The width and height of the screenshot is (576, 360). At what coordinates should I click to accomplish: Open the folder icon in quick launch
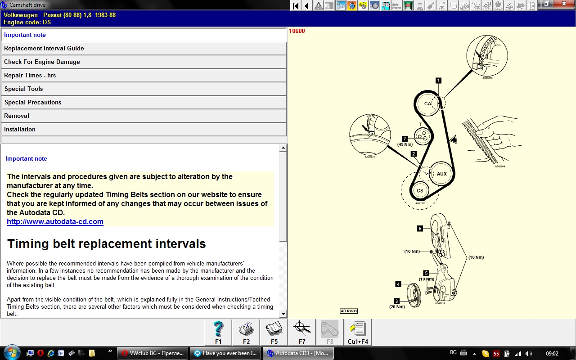(x=92, y=353)
